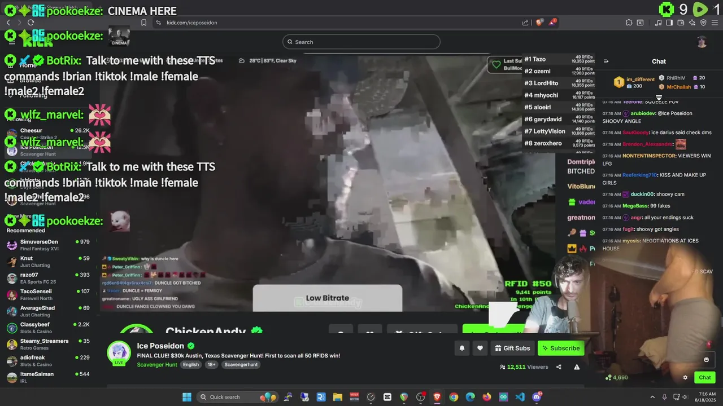The width and height of the screenshot is (723, 406).
Task: Click the browser reload button
Action: click(x=31, y=23)
